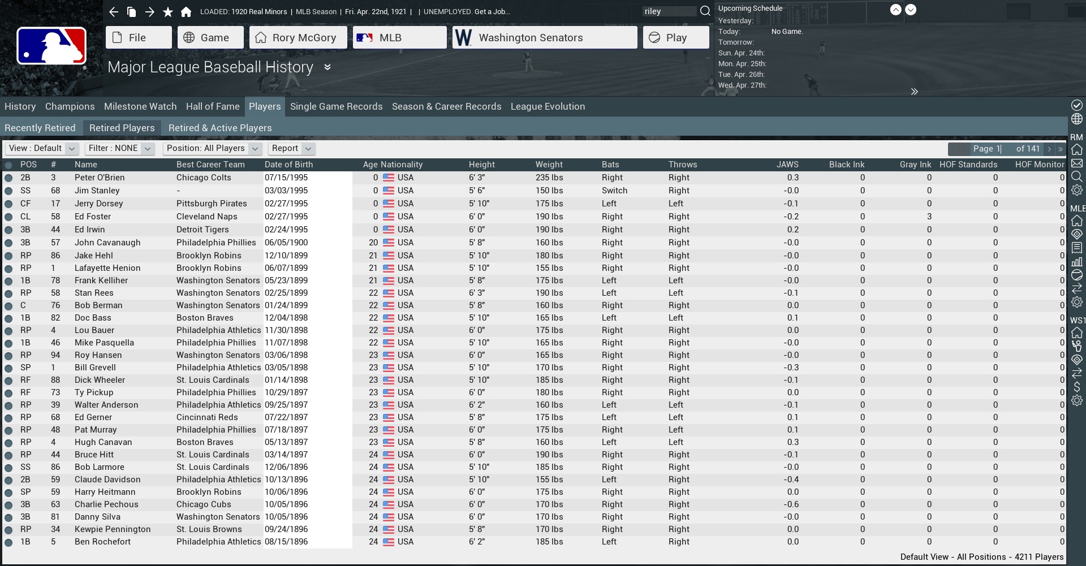This screenshot has height=566, width=1086.
Task: Switch to Single Game Records tab
Action: click(x=337, y=106)
